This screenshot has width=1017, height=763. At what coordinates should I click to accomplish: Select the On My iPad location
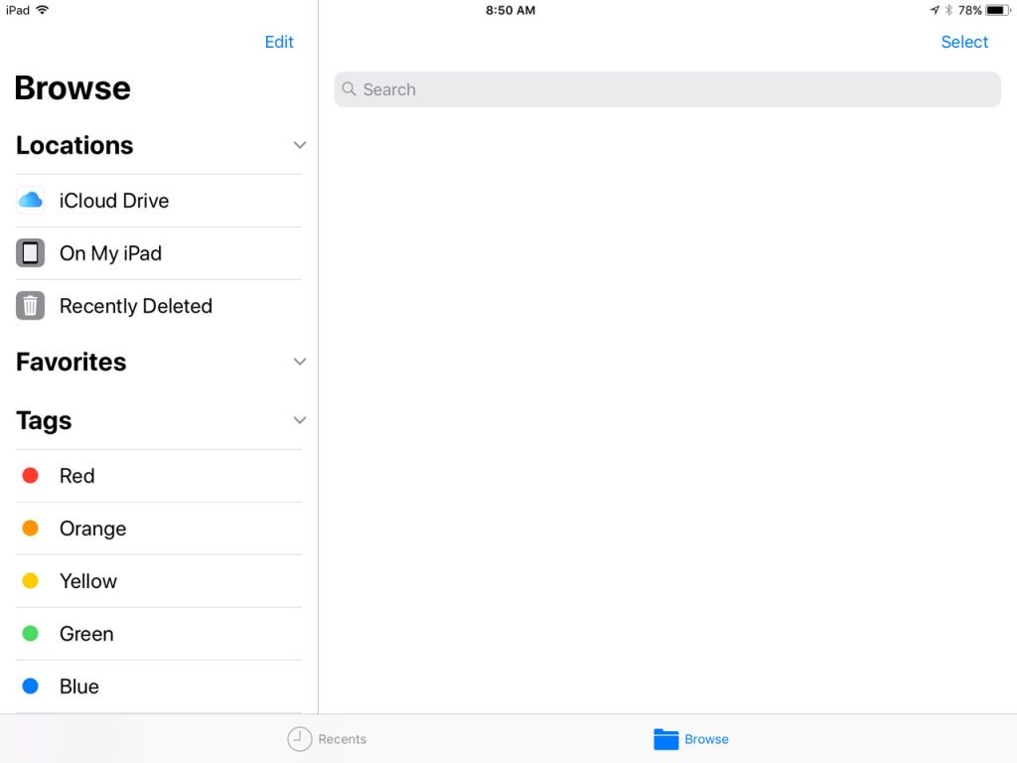point(110,253)
